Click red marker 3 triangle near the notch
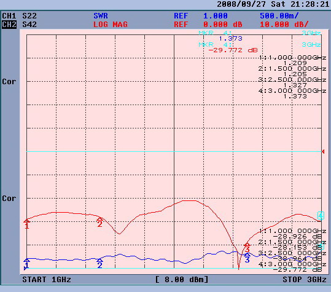331x292 pixels. pos(247,245)
